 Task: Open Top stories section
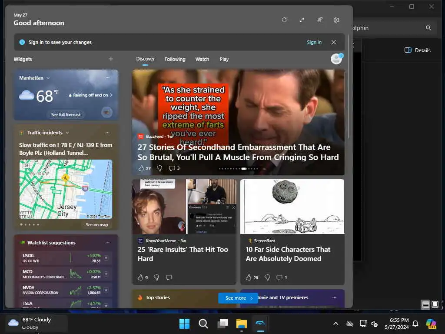[158, 297]
